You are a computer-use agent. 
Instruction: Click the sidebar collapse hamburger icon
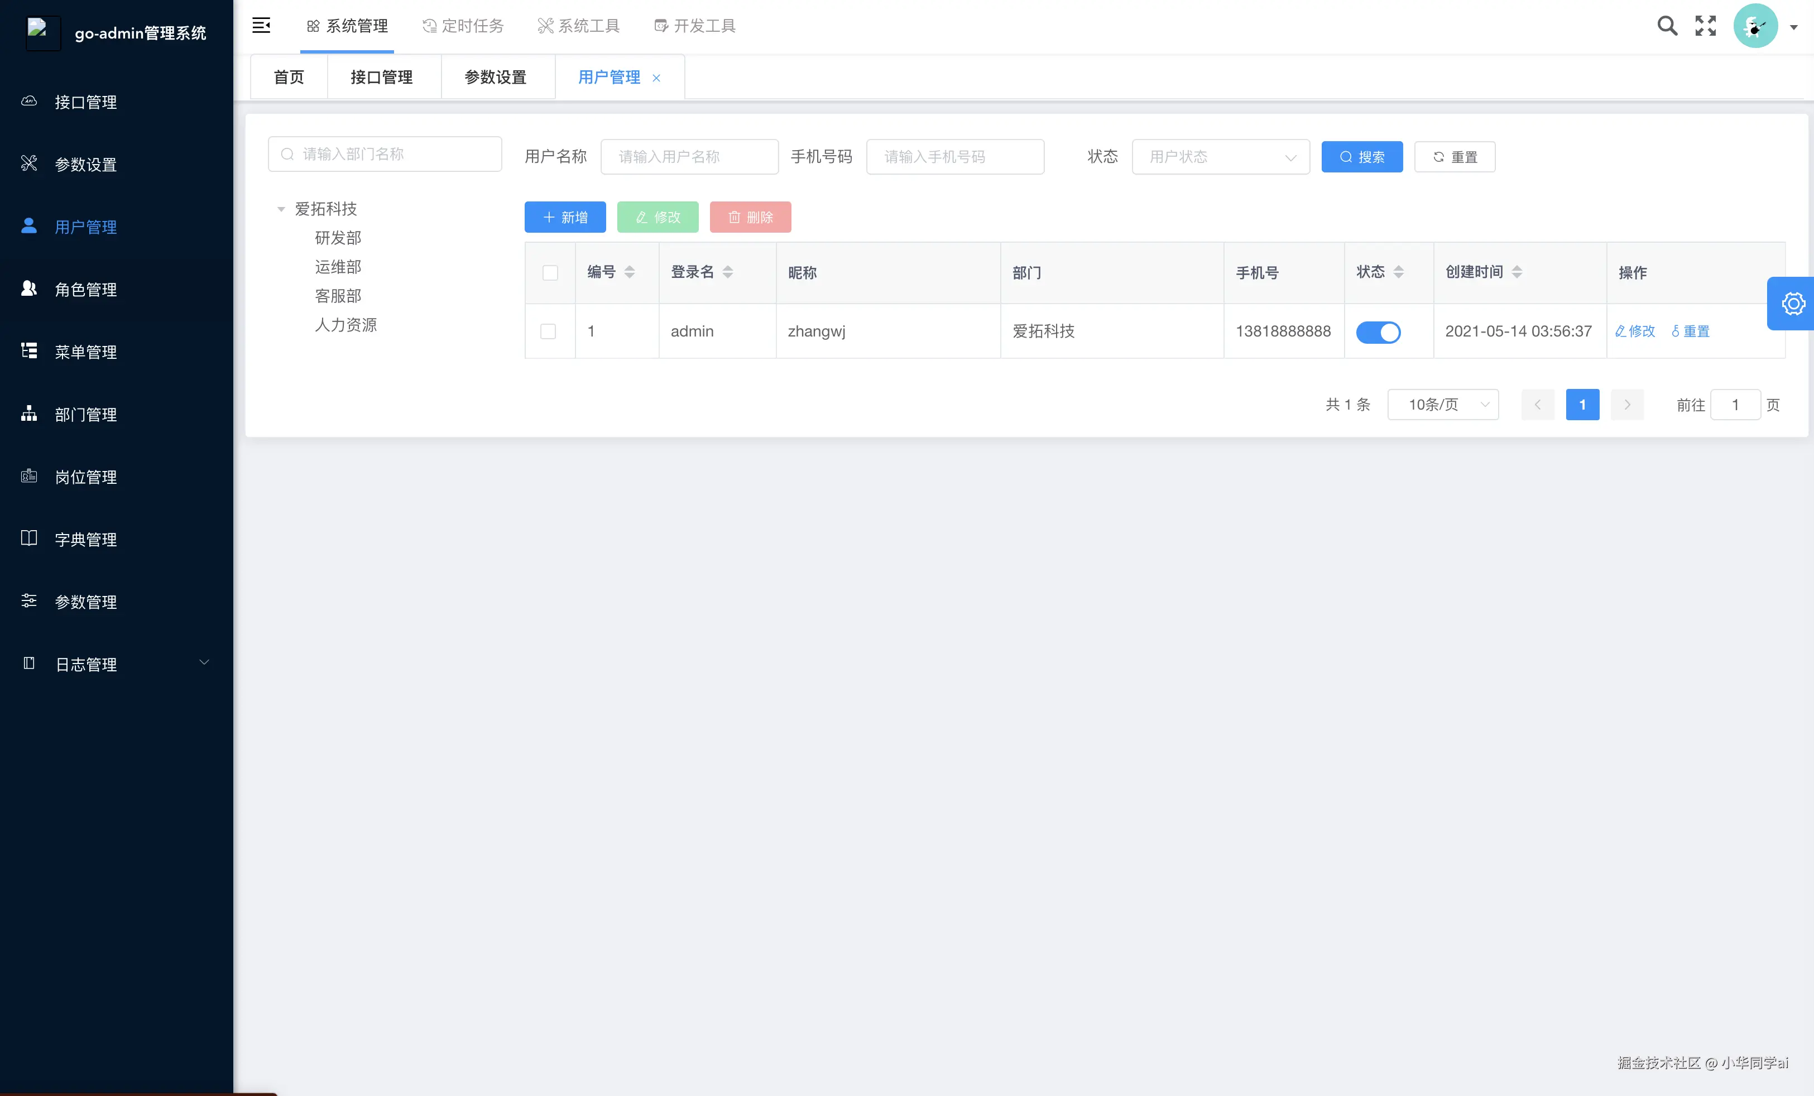pyautogui.click(x=261, y=26)
